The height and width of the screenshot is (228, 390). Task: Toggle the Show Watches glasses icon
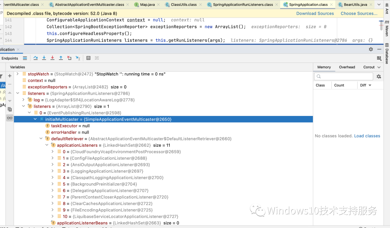click(10, 118)
